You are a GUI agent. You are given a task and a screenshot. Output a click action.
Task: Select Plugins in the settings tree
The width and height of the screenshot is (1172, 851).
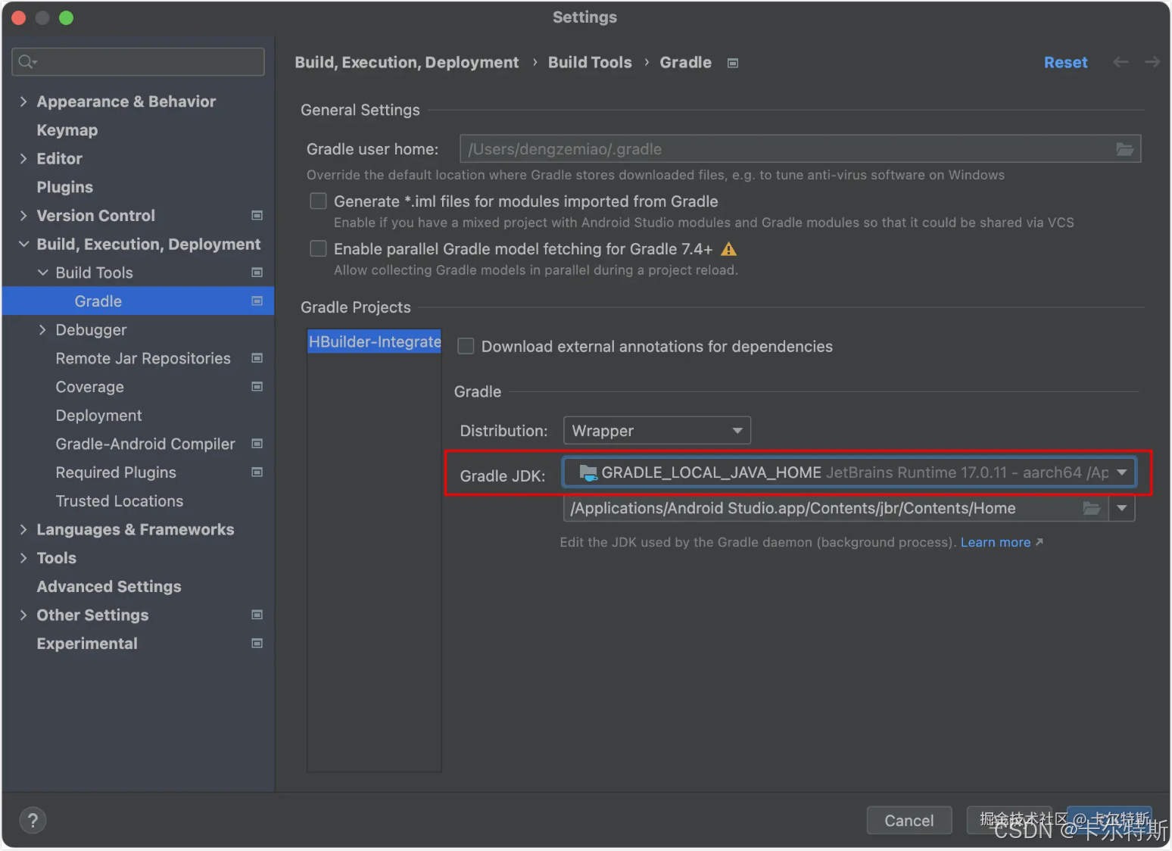(65, 187)
